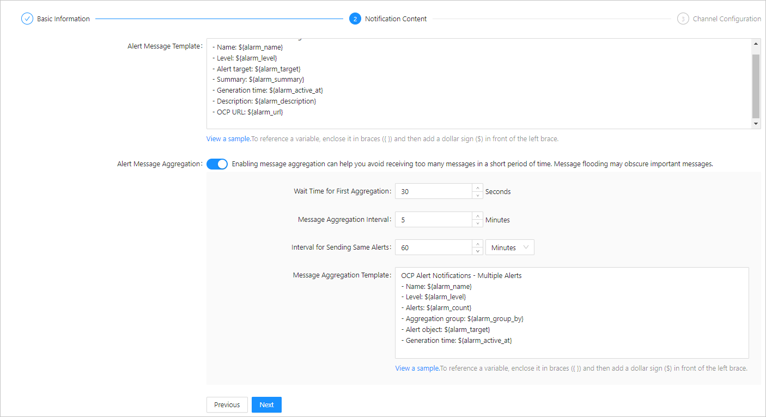766x417 pixels.
Task: Increase Wait Time for First Aggregation value
Action: click(x=477, y=188)
